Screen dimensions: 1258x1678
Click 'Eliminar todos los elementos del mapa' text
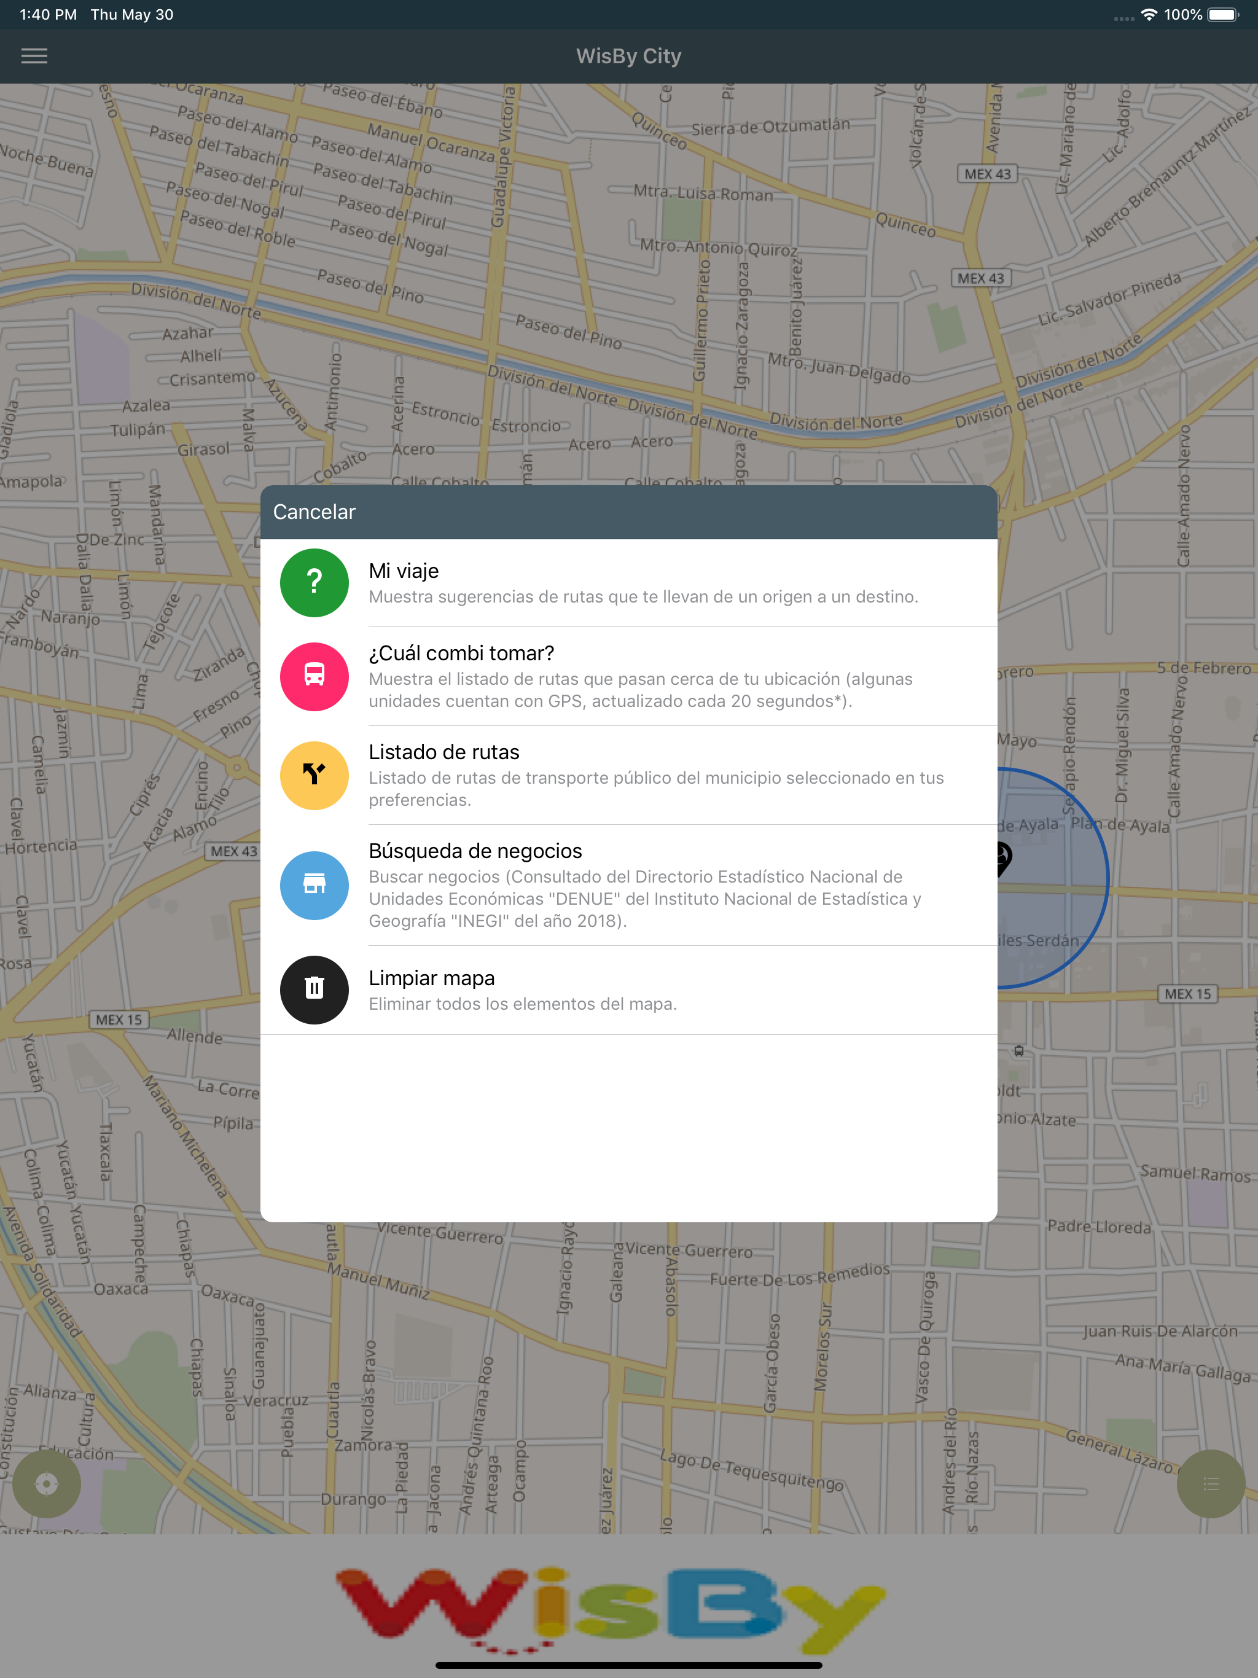(x=523, y=1004)
